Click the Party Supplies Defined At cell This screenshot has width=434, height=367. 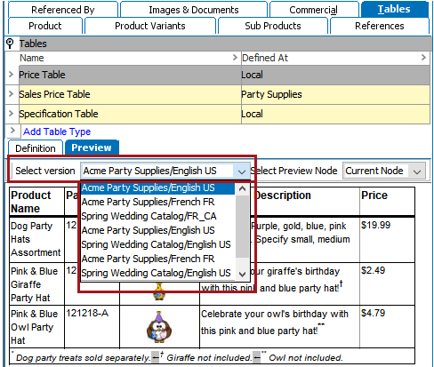335,94
